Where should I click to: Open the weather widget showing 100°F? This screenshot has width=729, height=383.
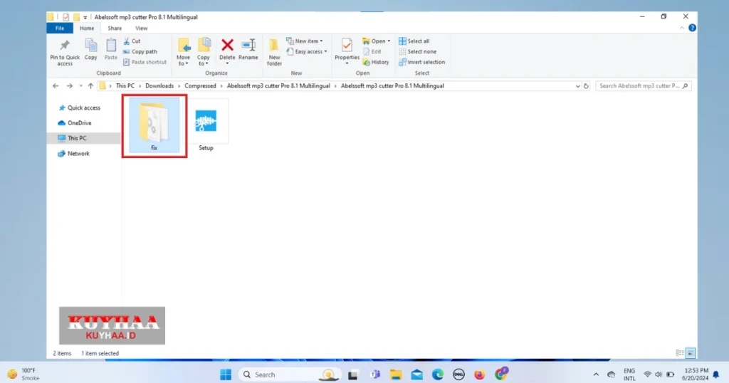23,374
